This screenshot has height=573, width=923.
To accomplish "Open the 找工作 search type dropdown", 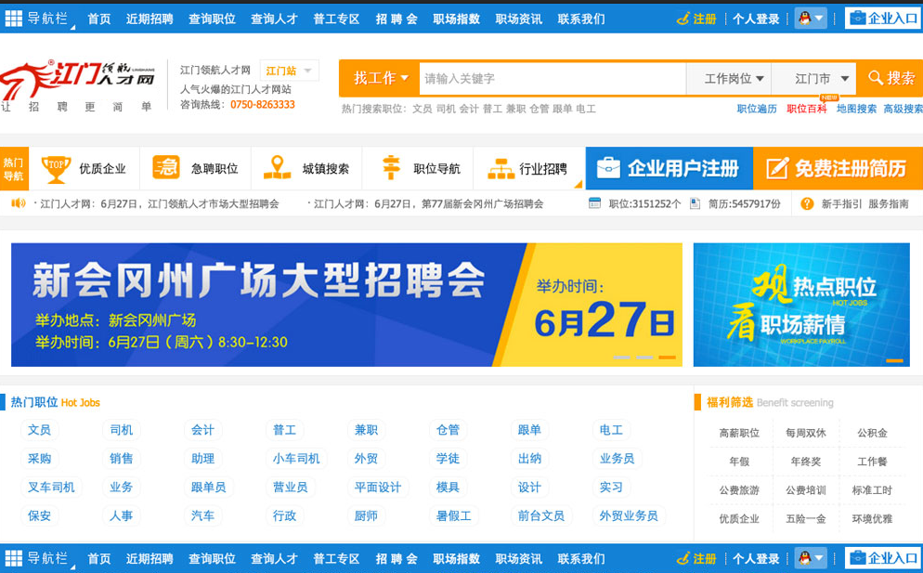I will (379, 79).
